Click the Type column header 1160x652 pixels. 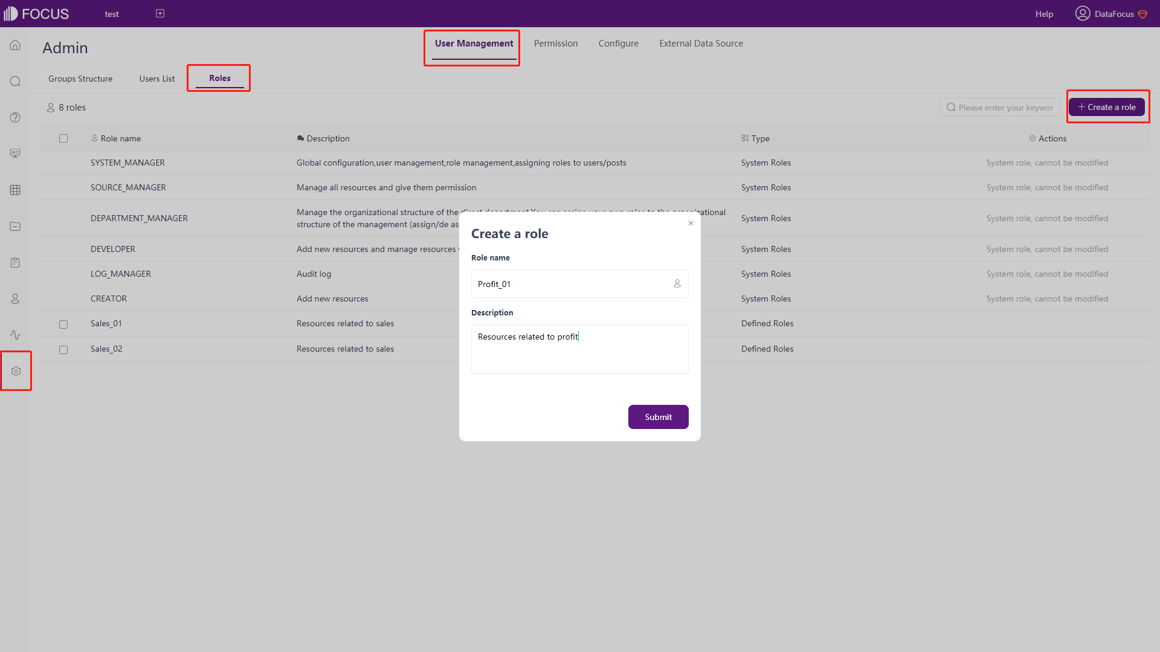[755, 138]
